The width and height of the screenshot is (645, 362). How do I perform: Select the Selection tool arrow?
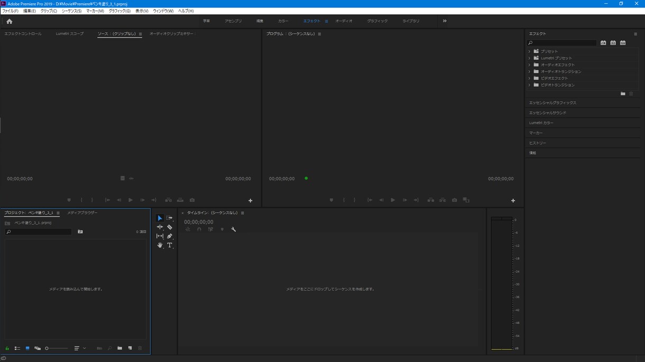click(x=160, y=218)
